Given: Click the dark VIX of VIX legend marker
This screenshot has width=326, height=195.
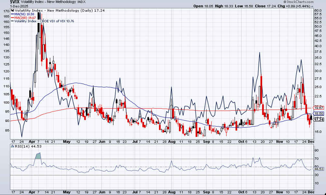Looking at the screenshot, I should (12, 21).
